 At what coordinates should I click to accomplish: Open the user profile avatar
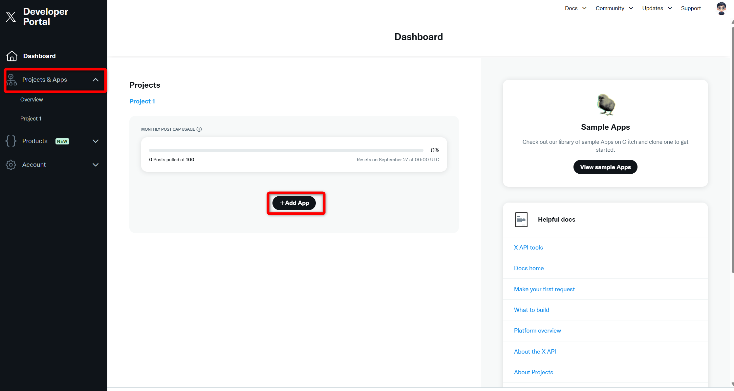pyautogui.click(x=721, y=8)
